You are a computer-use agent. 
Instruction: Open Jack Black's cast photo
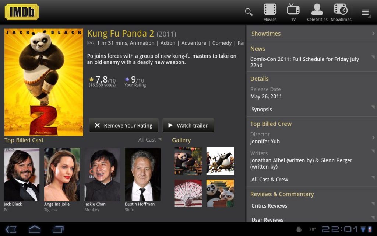[22, 174]
